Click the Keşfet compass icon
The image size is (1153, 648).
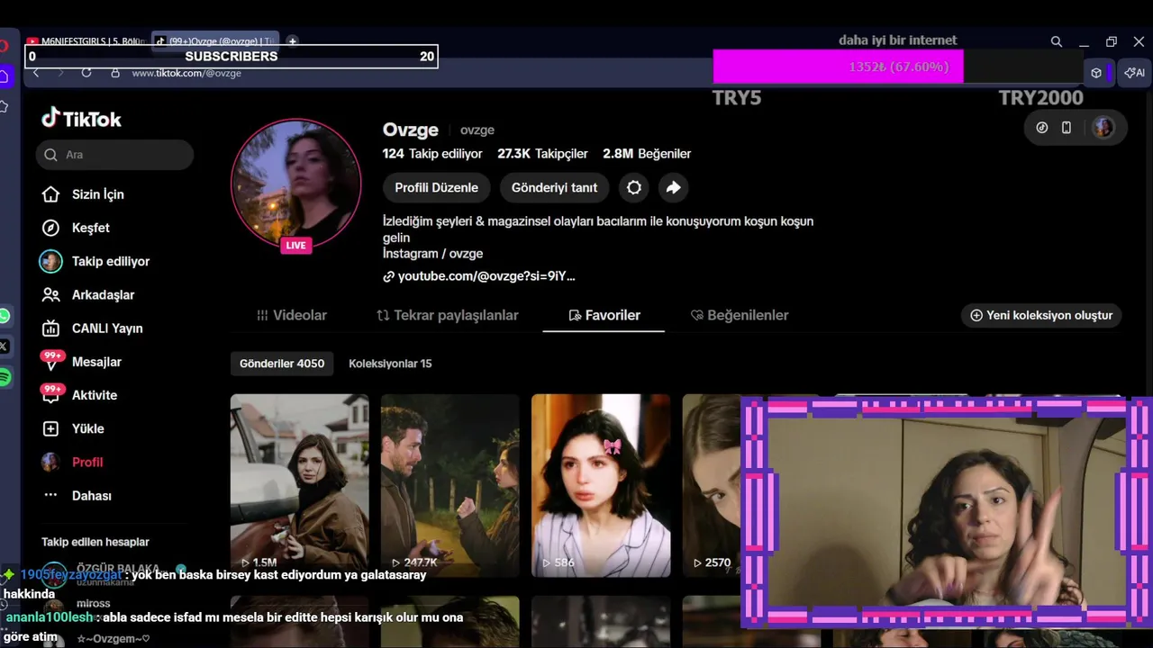(50, 228)
